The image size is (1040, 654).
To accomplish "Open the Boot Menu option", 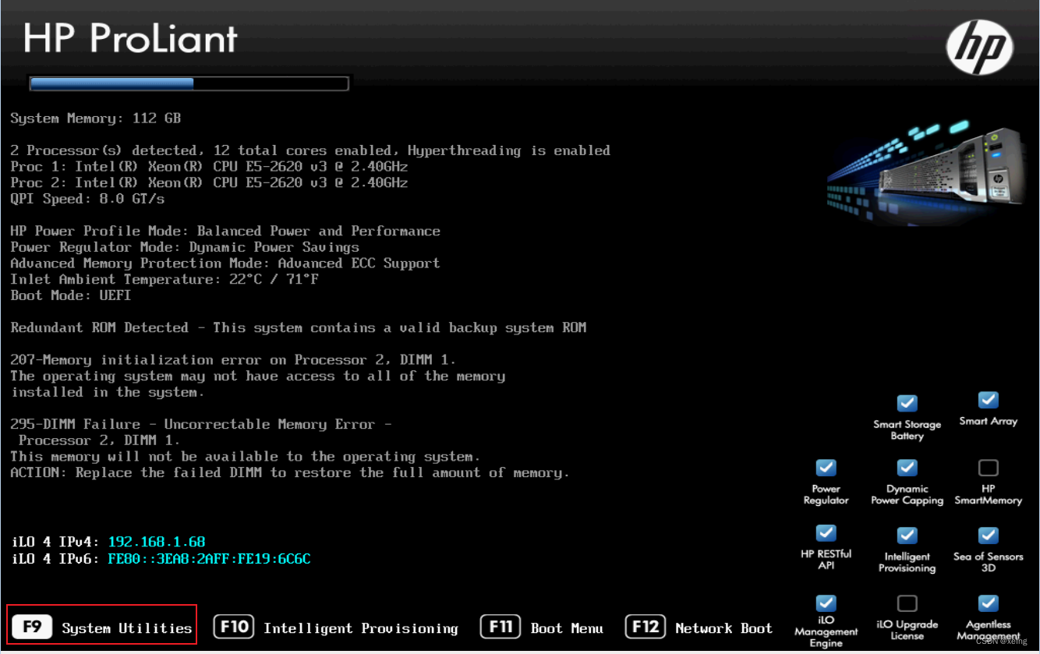I will pyautogui.click(x=567, y=628).
